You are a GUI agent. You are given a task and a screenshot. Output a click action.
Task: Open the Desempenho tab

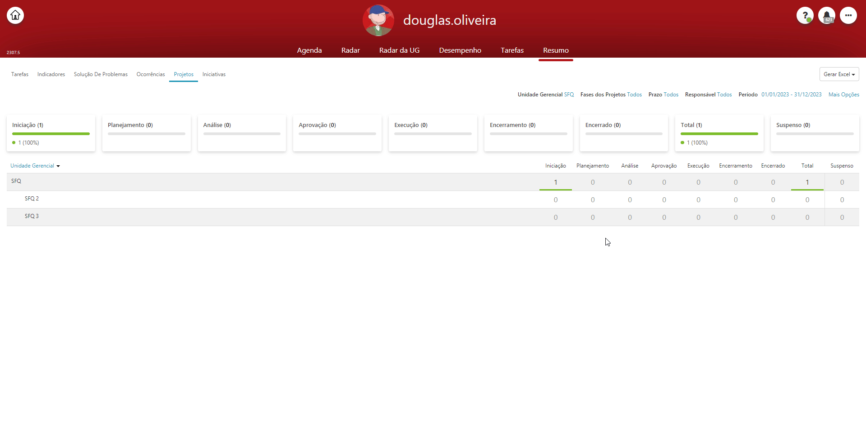tap(460, 50)
